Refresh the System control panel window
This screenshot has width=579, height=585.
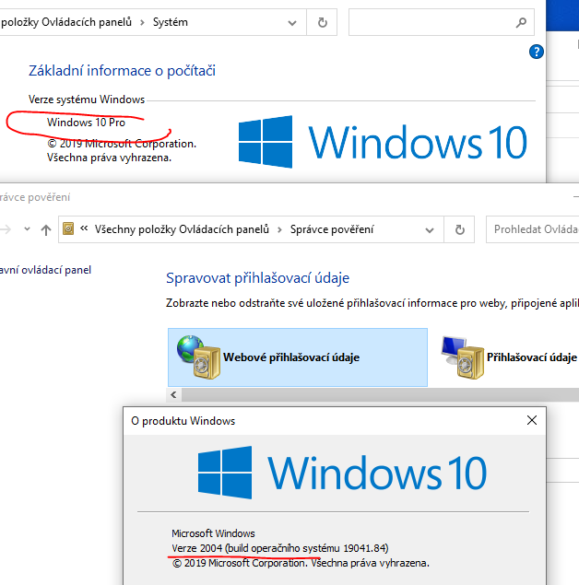(322, 22)
